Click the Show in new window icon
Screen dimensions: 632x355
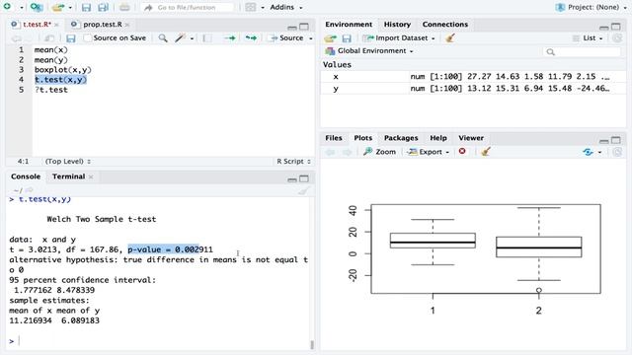coord(49,38)
